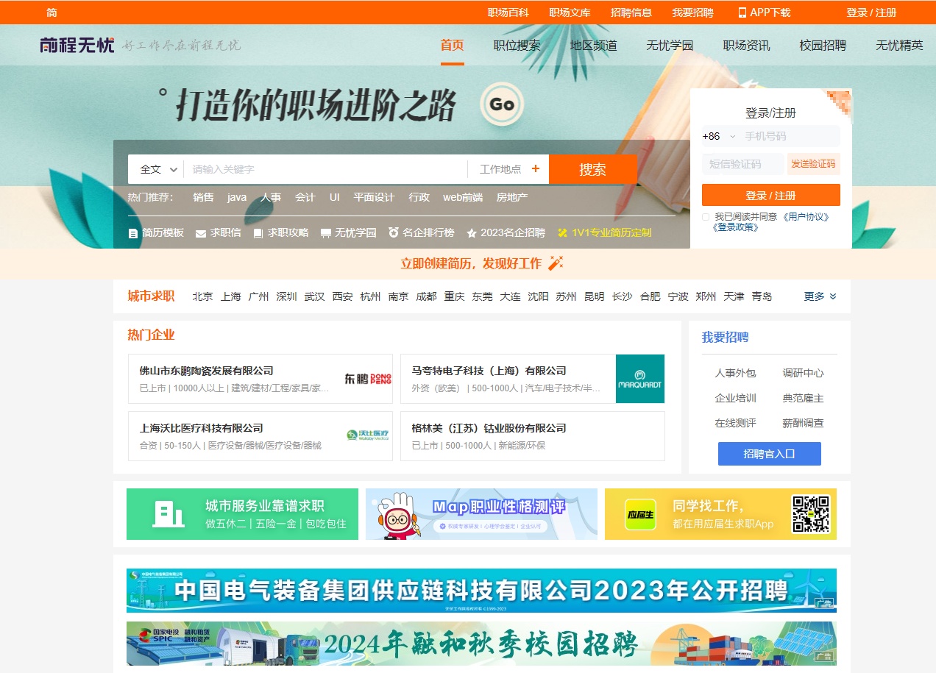Click the blue 招聘官入口 button
Viewport: 936px width, 673px height.
770,454
